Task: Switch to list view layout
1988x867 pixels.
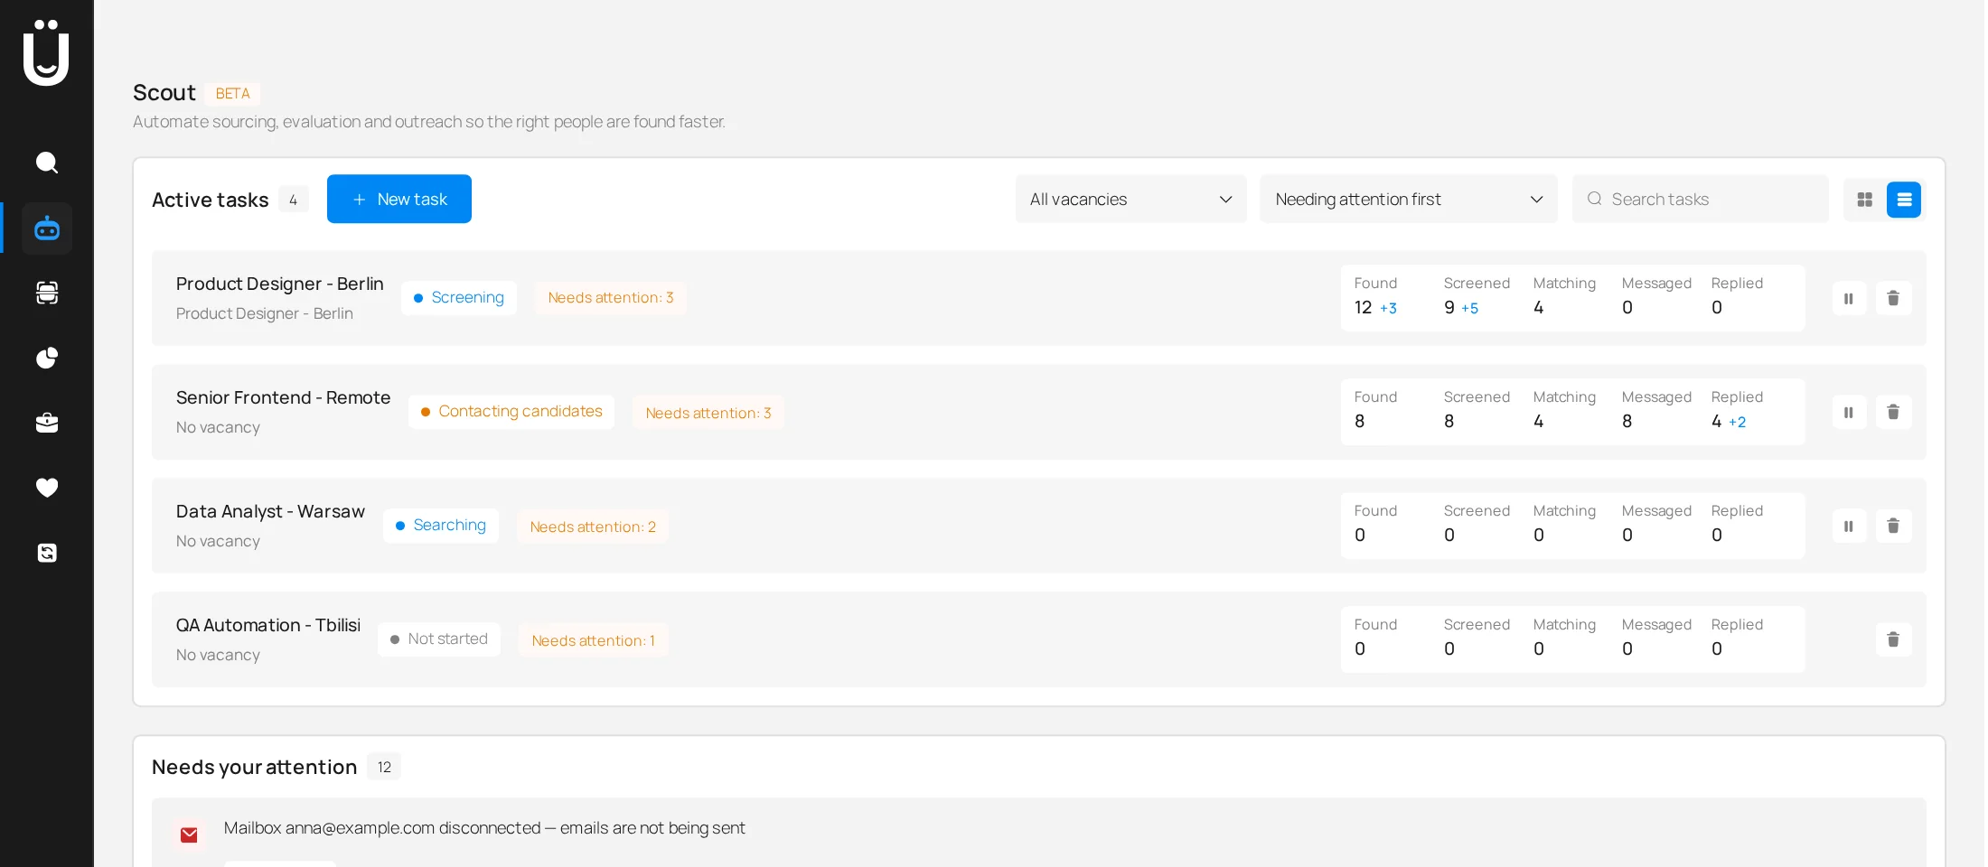Action: [x=1904, y=200]
